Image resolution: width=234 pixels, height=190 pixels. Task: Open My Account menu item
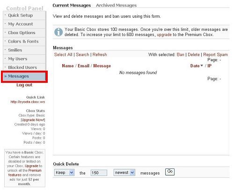tap(24, 24)
